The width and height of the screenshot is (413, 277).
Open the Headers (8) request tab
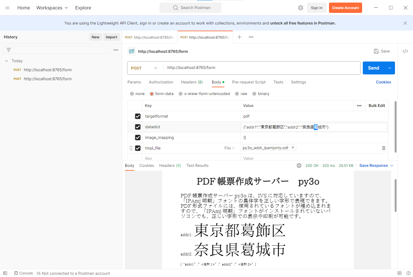192,82
